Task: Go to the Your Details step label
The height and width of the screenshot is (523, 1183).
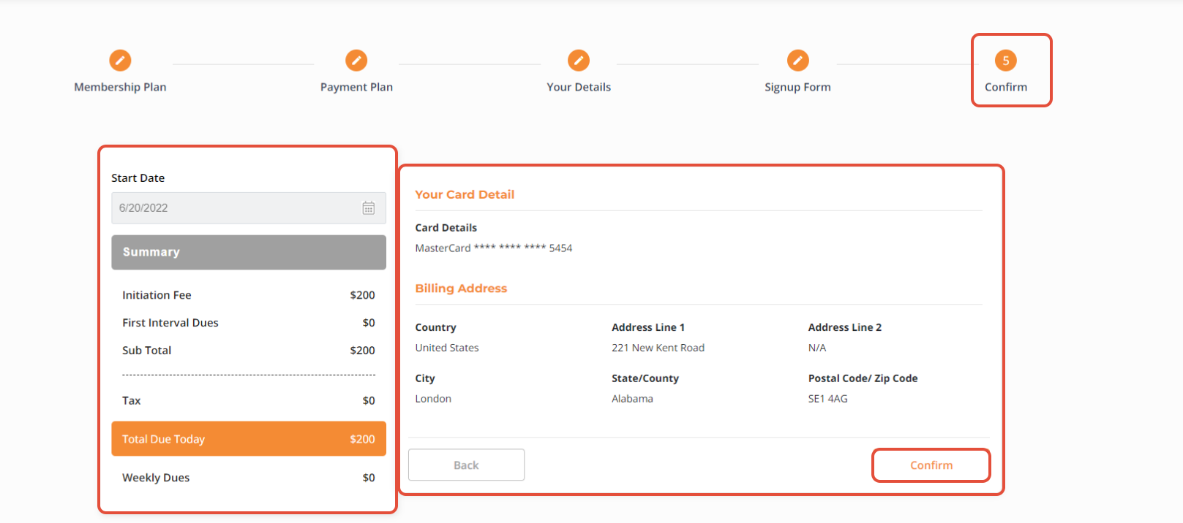Action: (579, 87)
